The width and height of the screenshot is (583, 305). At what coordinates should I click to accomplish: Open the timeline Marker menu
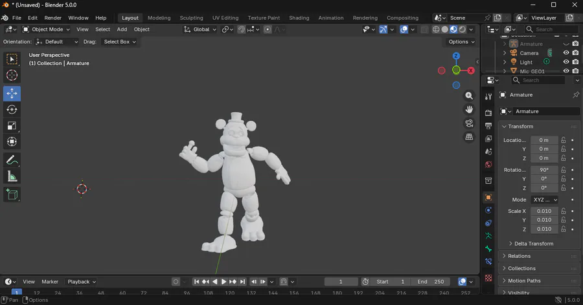click(50, 282)
